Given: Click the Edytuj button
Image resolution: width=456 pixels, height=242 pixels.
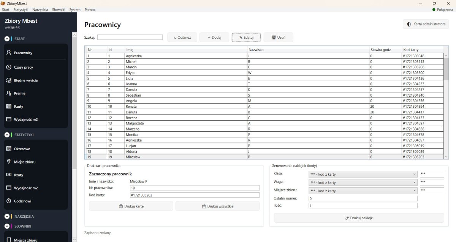Looking at the screenshot, I should [x=246, y=38].
